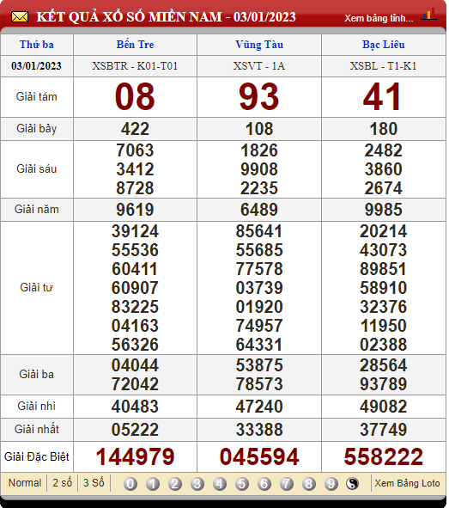Click code XSBL - T1-K1
449x508 pixels.
pyautogui.click(x=384, y=66)
